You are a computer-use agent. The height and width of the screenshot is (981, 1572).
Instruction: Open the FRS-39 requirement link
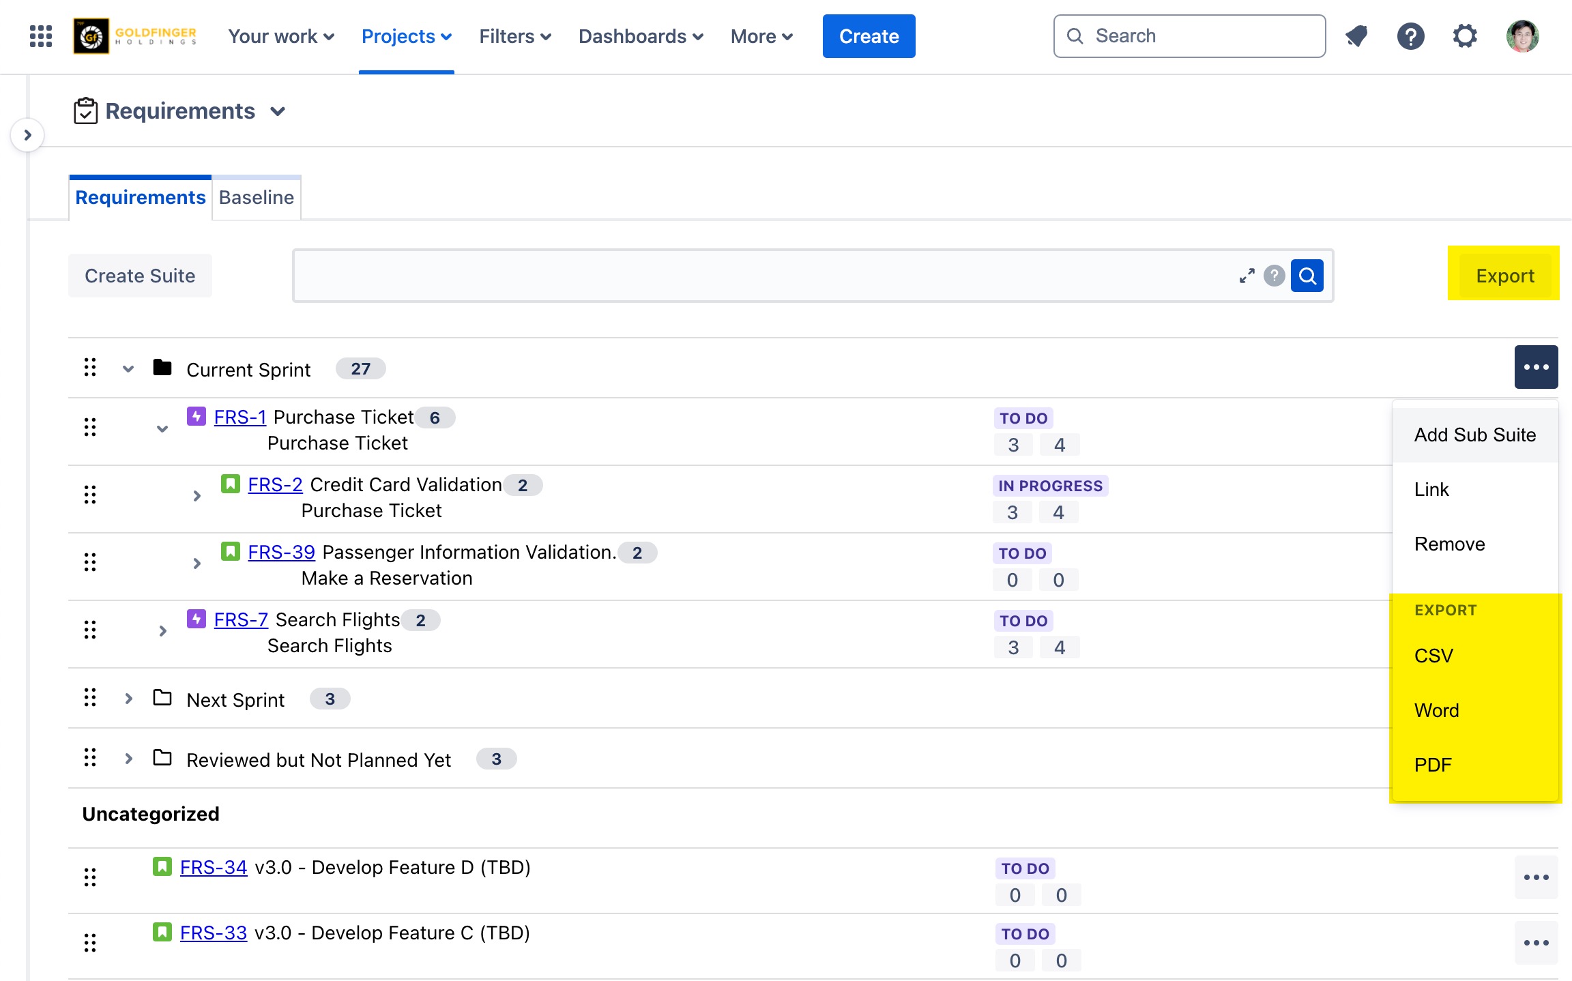[281, 552]
